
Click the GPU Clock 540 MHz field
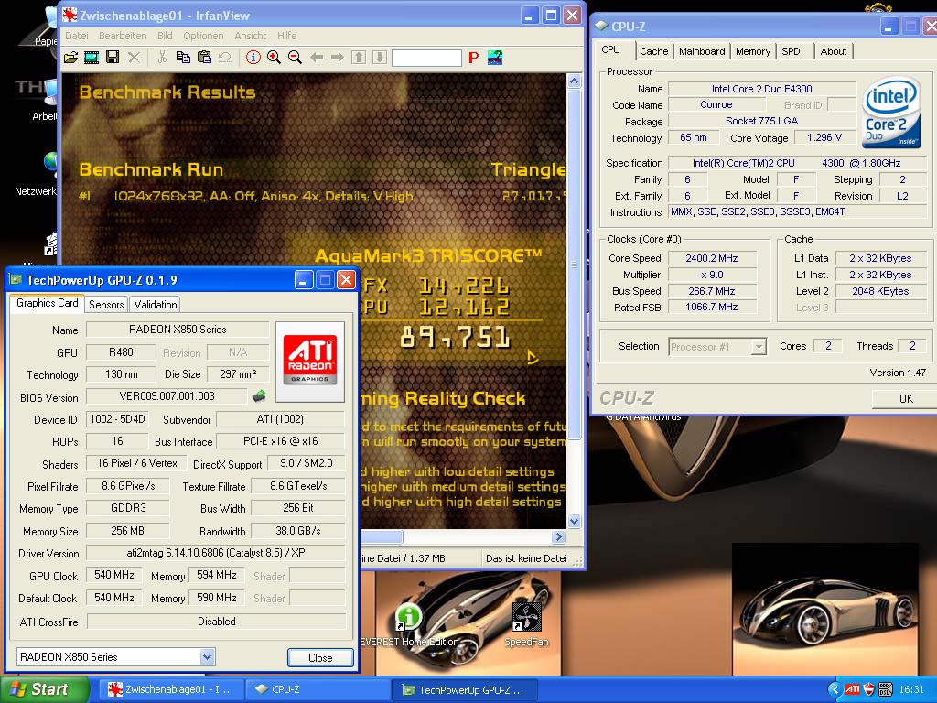[x=114, y=575]
